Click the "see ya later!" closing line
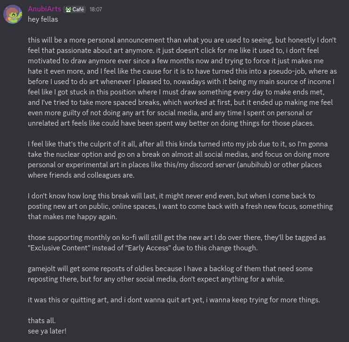The image size is (349, 342). [x=47, y=331]
